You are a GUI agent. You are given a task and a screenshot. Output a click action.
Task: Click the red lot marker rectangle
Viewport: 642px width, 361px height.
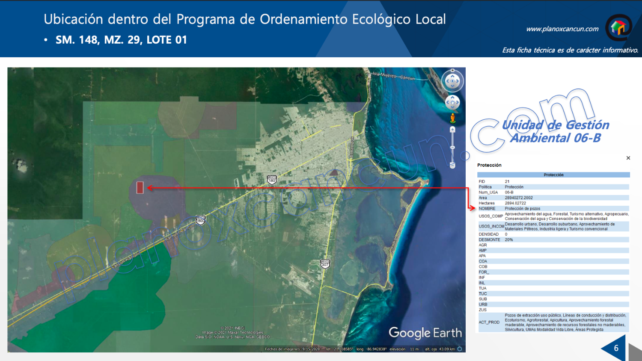tap(140, 187)
